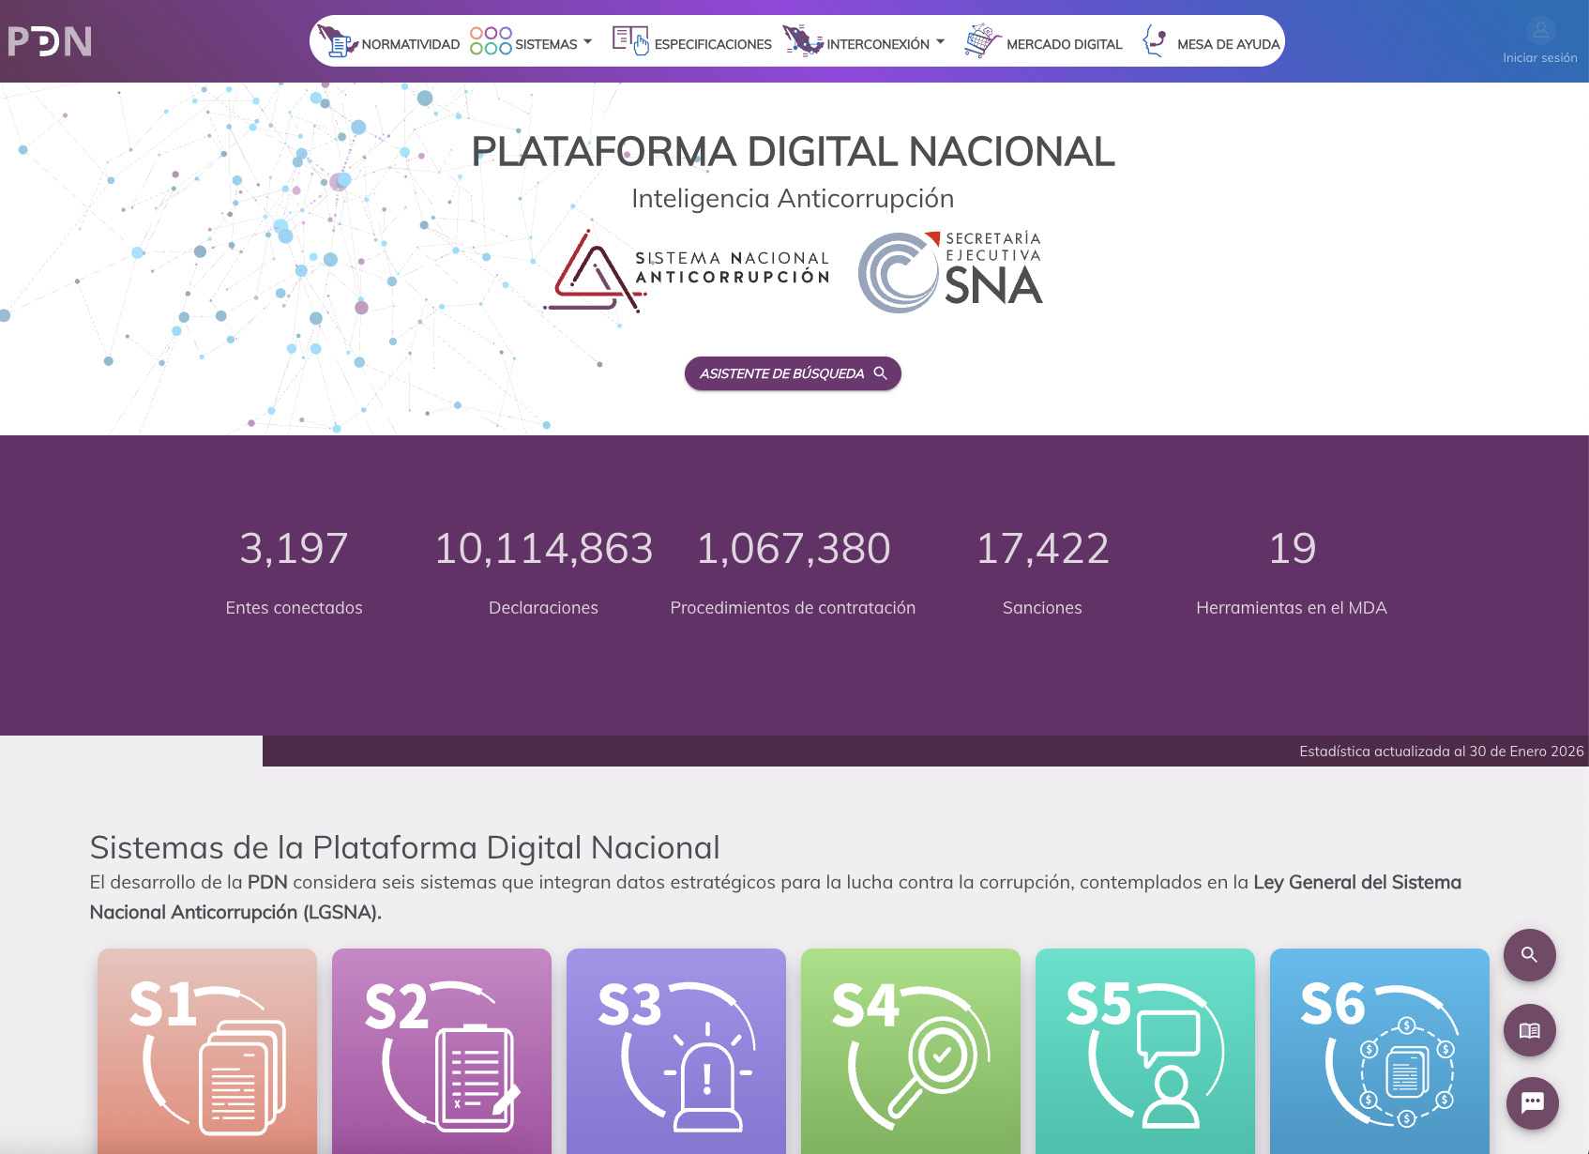
Task: Click the Secretaría Ejecutiva SNA logo
Action: click(x=950, y=272)
